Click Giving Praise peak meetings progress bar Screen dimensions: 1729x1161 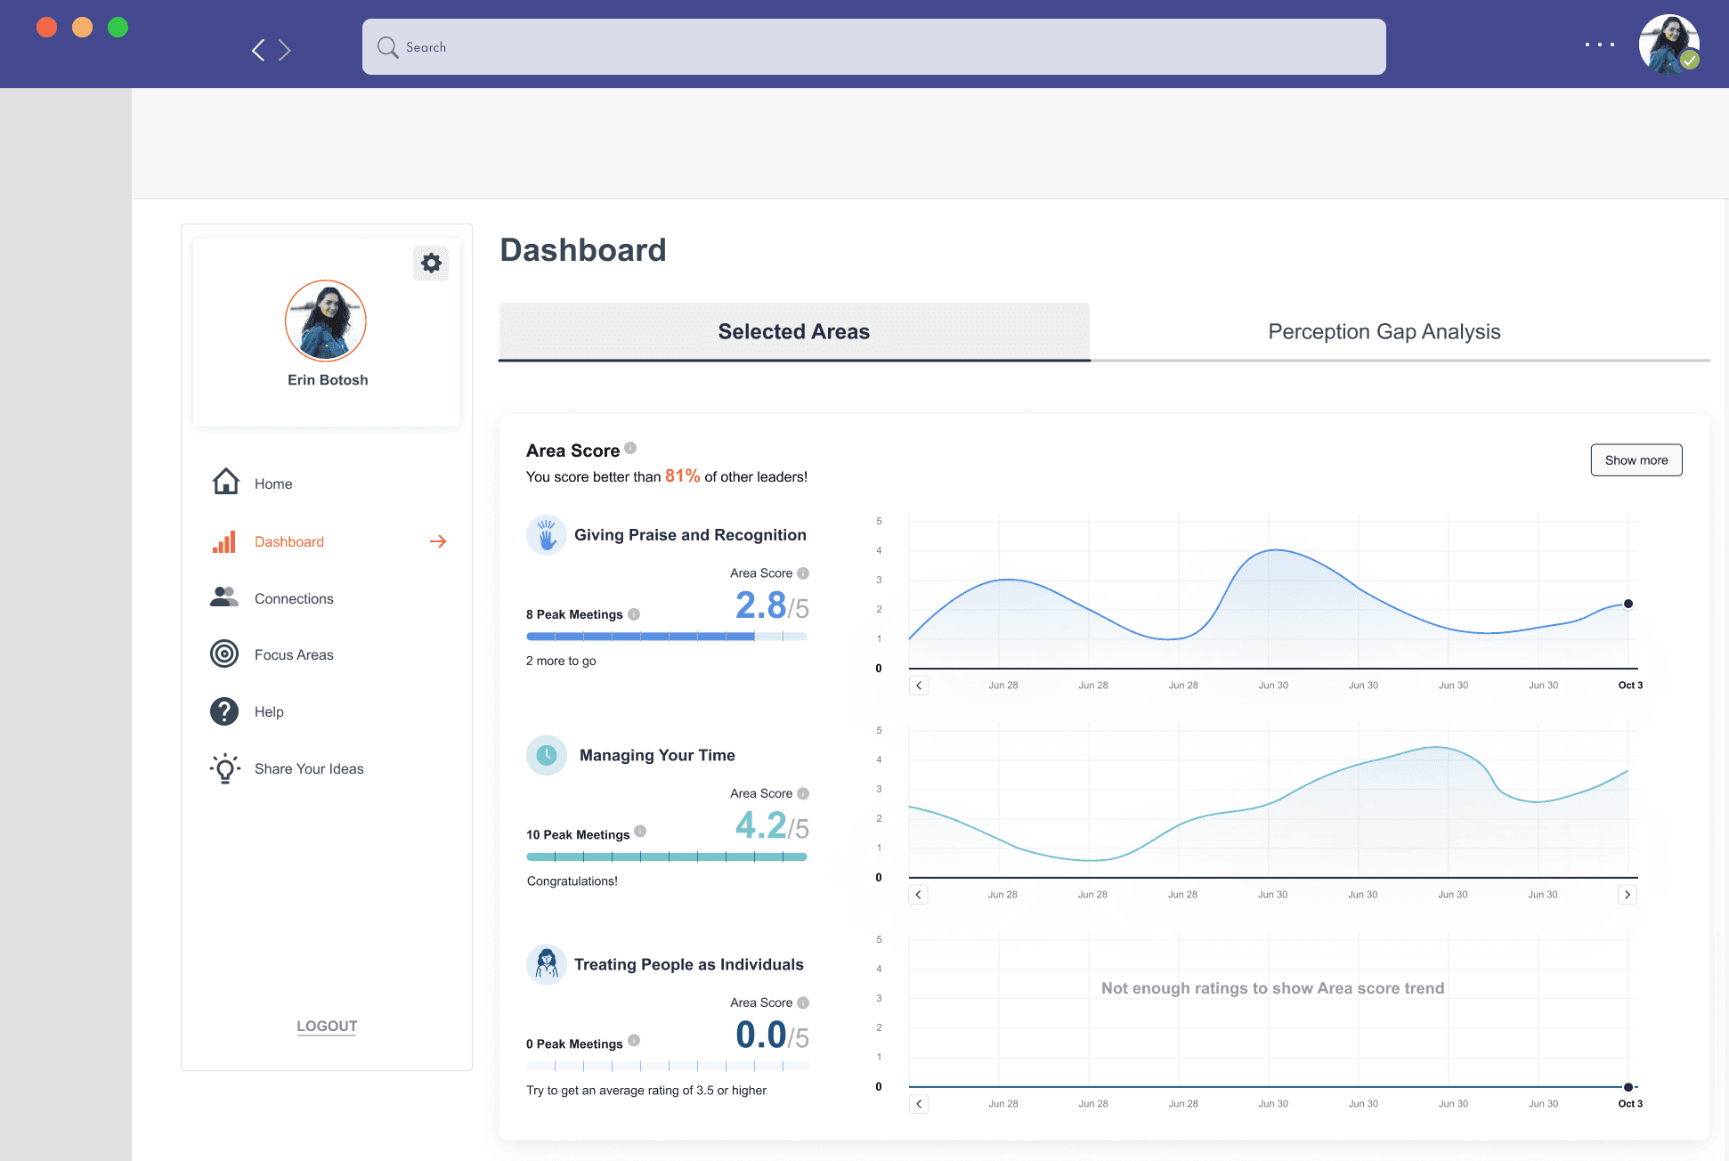(x=666, y=637)
